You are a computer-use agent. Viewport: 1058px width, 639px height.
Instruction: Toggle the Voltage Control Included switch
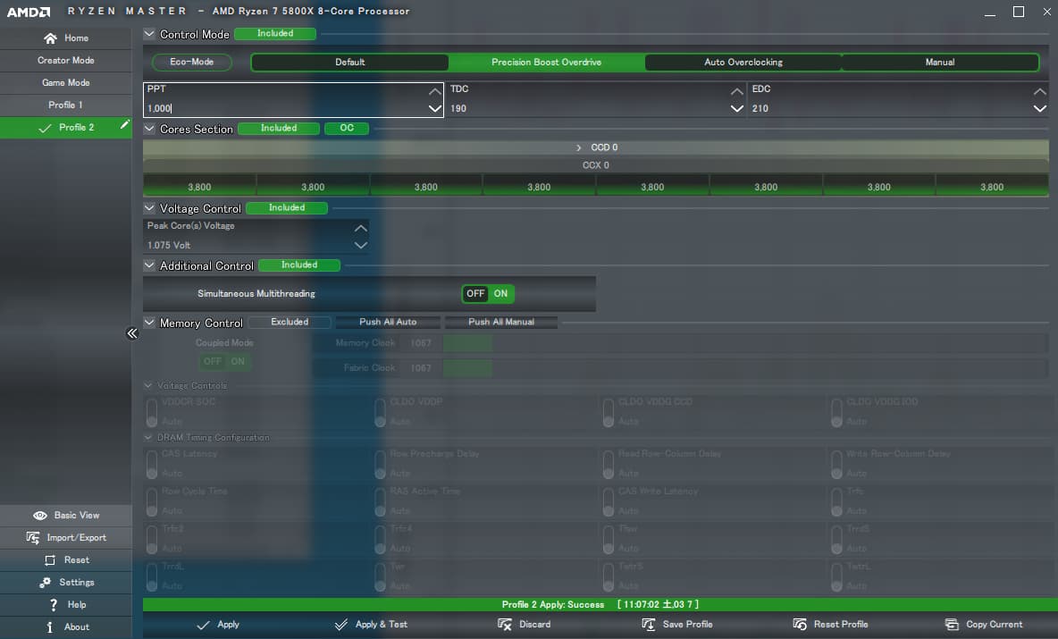point(287,208)
